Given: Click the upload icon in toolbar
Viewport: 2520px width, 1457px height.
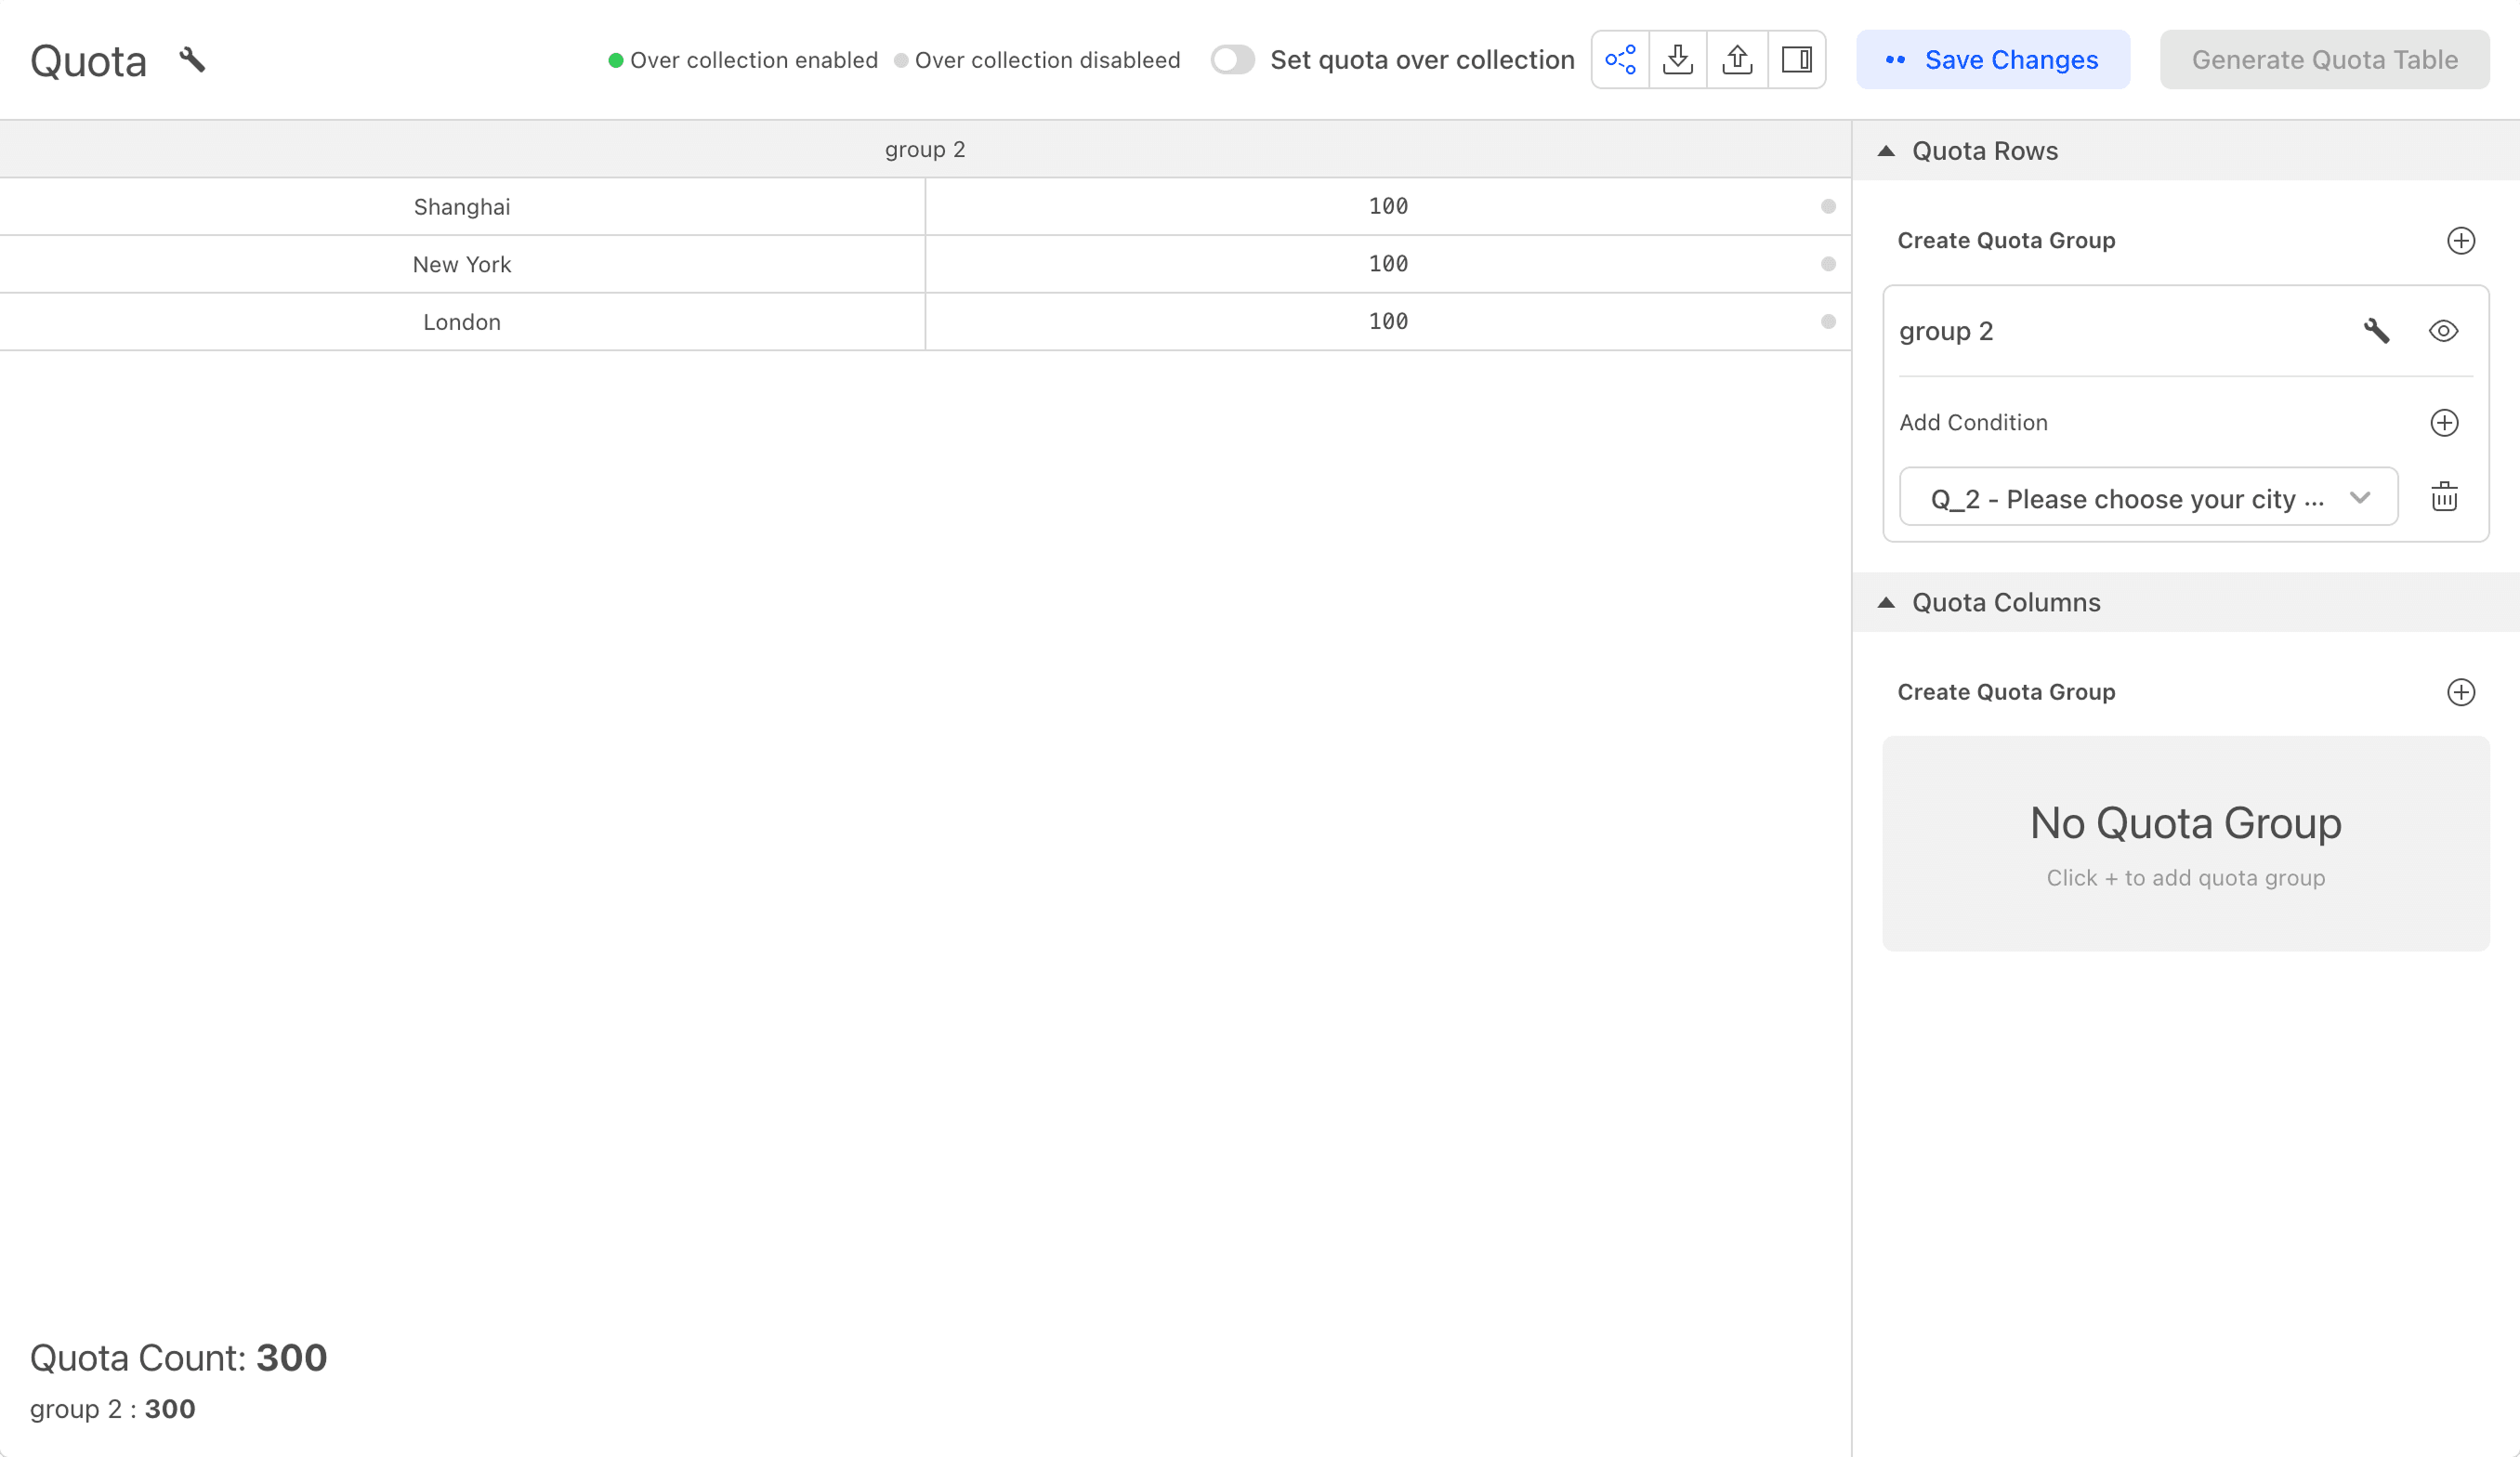Looking at the screenshot, I should pyautogui.click(x=1737, y=60).
